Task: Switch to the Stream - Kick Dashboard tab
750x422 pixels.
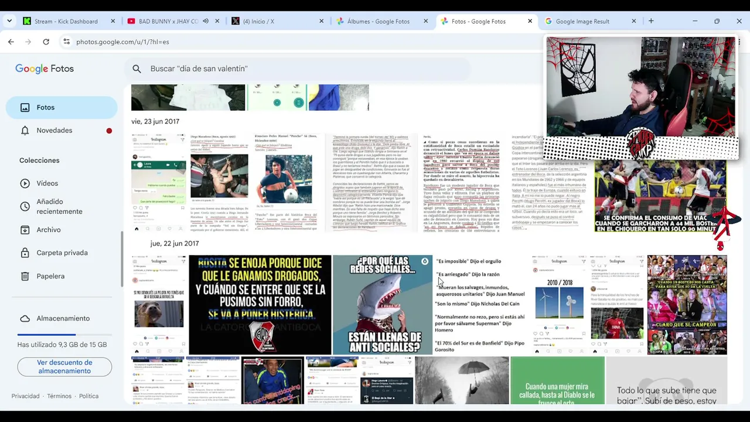Action: 69,21
